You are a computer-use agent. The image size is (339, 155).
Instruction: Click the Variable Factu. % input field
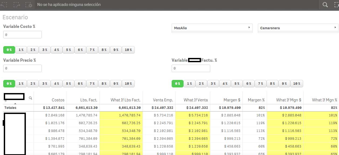coord(191,68)
